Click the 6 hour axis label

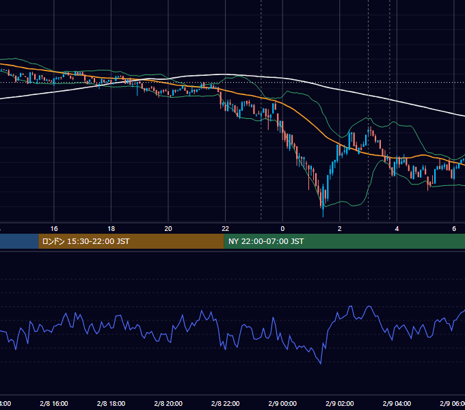(x=454, y=228)
